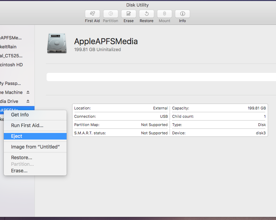Click the Restore toolbar icon
Screen dimensions: 276x220
146,14
